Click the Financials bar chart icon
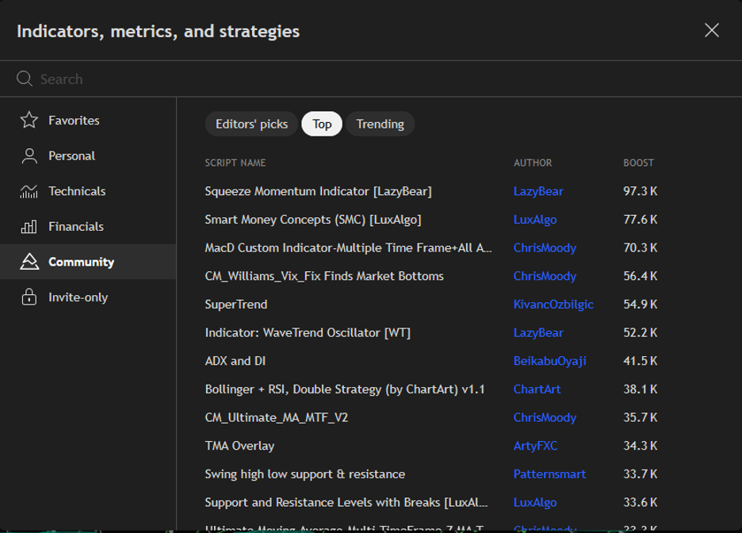 29,227
